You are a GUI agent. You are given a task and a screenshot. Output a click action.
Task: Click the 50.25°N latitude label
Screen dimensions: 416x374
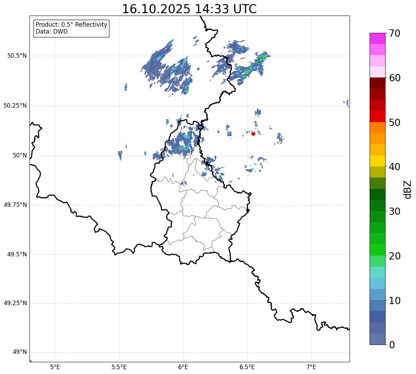(15, 106)
